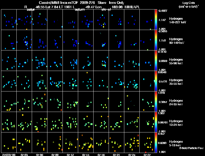Click the 0.0280 colorbar midpoint value
Screen dimensions: 205x156
click(162, 143)
